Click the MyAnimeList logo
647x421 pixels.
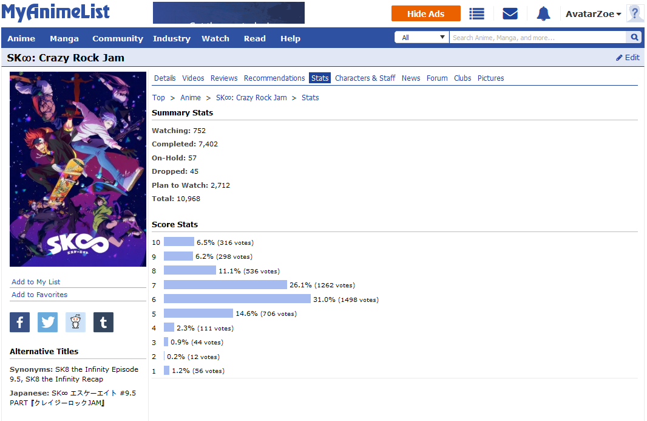tap(56, 12)
